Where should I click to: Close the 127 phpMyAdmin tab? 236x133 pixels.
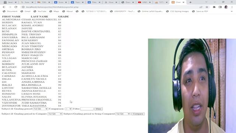pyautogui.click(x=166, y=2)
